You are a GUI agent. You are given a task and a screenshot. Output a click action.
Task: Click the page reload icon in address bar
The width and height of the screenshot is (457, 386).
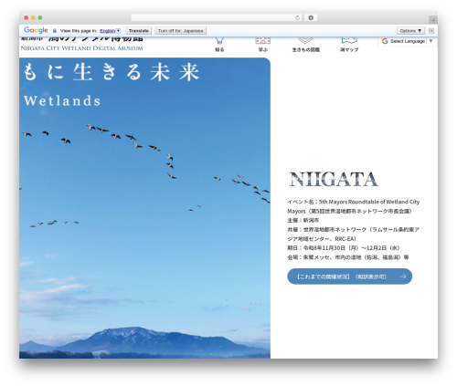coord(297,17)
